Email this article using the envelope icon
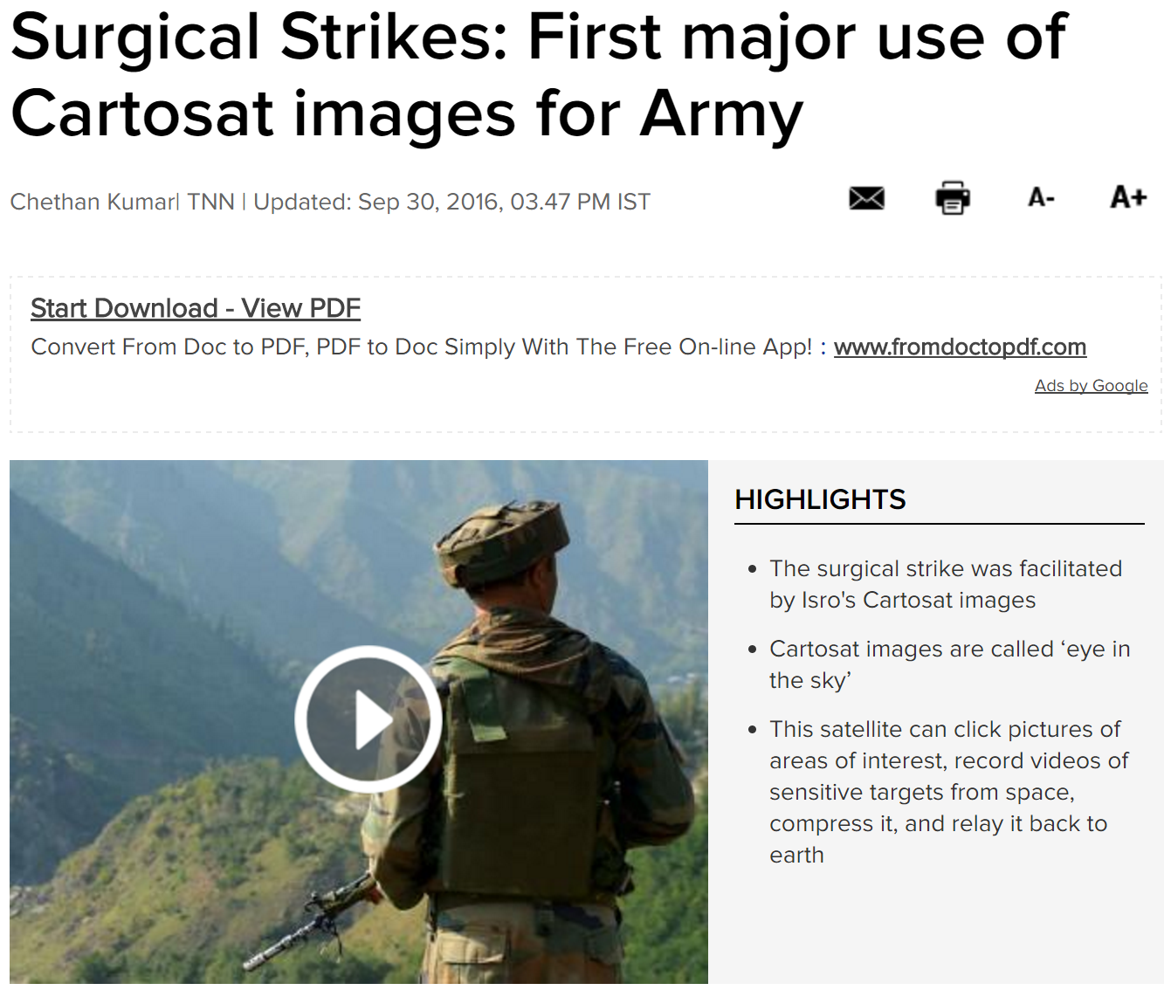This screenshot has height=997, width=1164. [866, 198]
